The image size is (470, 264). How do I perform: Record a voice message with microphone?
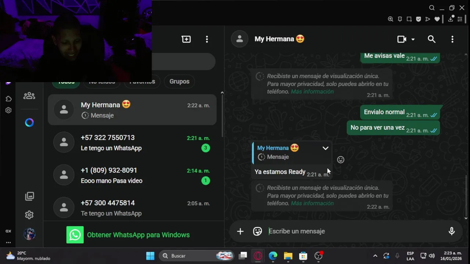(452, 231)
